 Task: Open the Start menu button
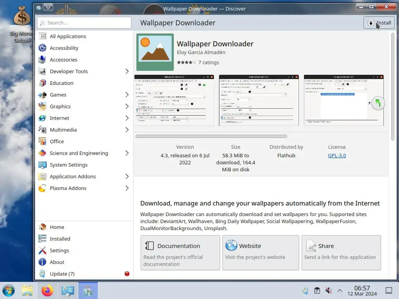pos(9,290)
